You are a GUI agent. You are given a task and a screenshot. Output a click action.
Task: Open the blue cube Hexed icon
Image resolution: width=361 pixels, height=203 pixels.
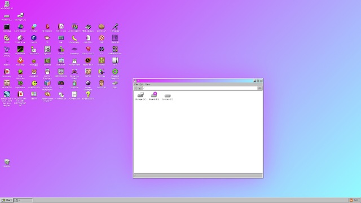tap(34, 39)
